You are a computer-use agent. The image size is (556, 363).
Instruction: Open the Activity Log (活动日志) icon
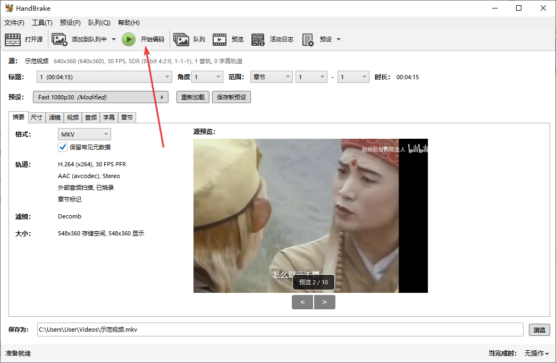pos(258,39)
